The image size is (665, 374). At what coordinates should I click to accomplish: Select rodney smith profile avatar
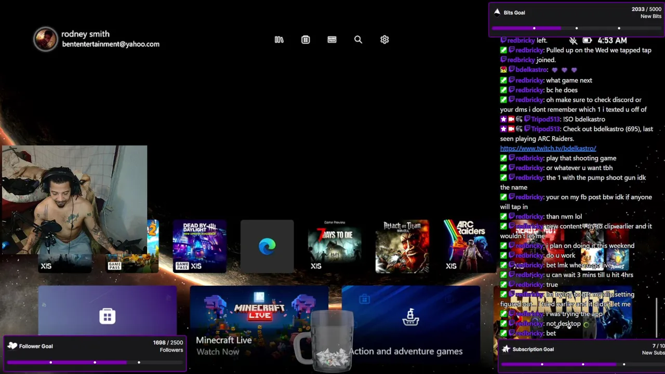pos(46,39)
